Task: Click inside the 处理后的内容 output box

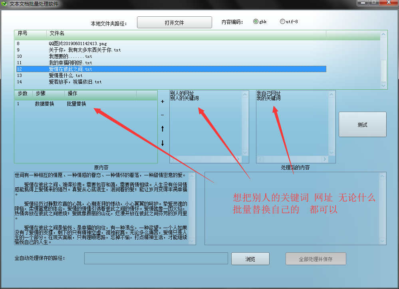Action: tap(295, 208)
